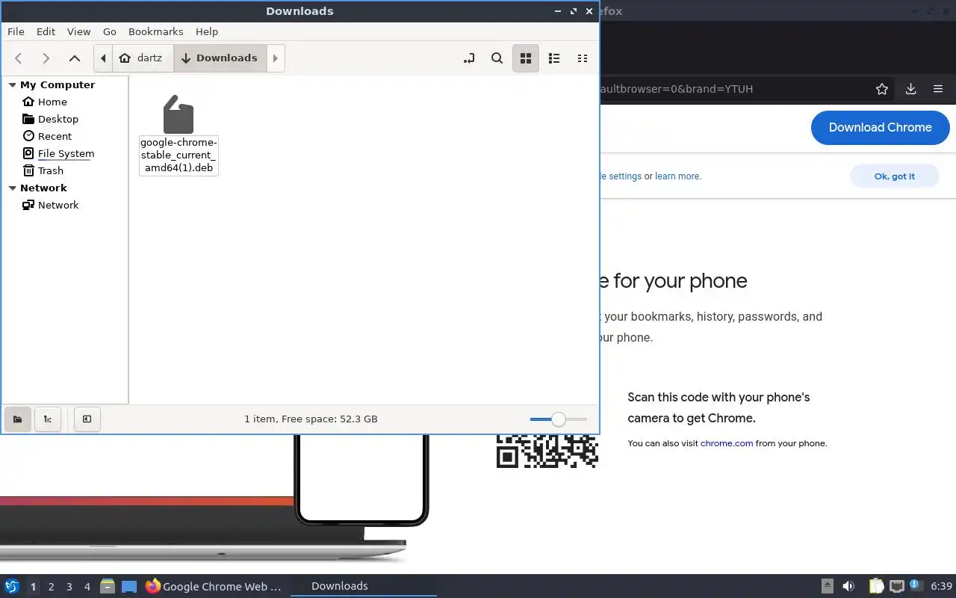Click the '1 item, Free space' status text
The height and width of the screenshot is (598, 956).
click(x=311, y=419)
